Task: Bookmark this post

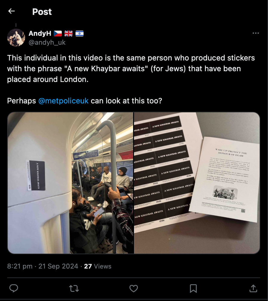Action: [193, 288]
